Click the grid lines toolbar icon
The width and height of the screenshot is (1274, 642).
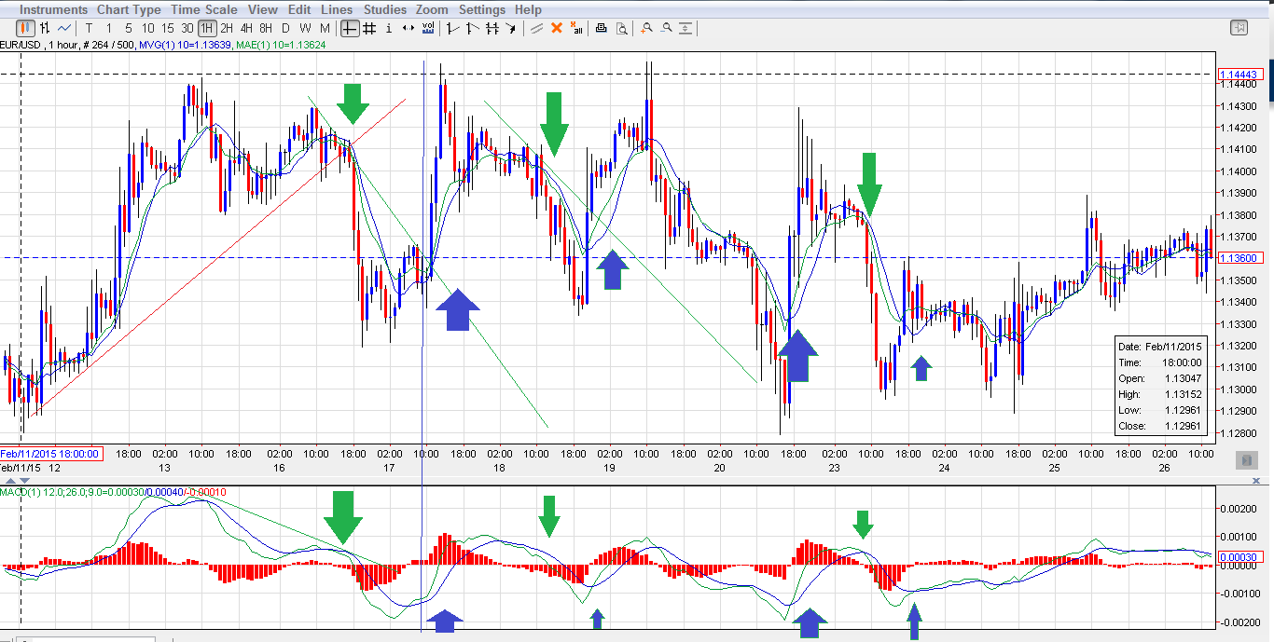click(369, 28)
